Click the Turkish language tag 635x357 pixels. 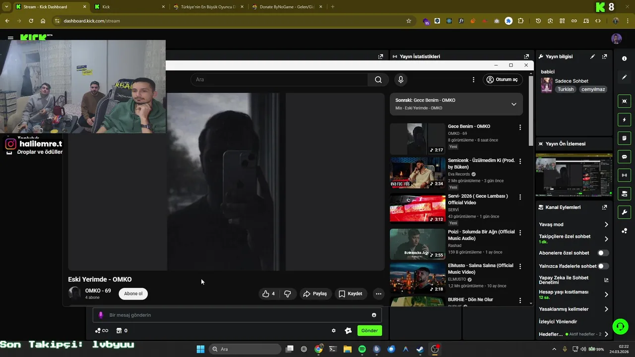click(x=566, y=89)
